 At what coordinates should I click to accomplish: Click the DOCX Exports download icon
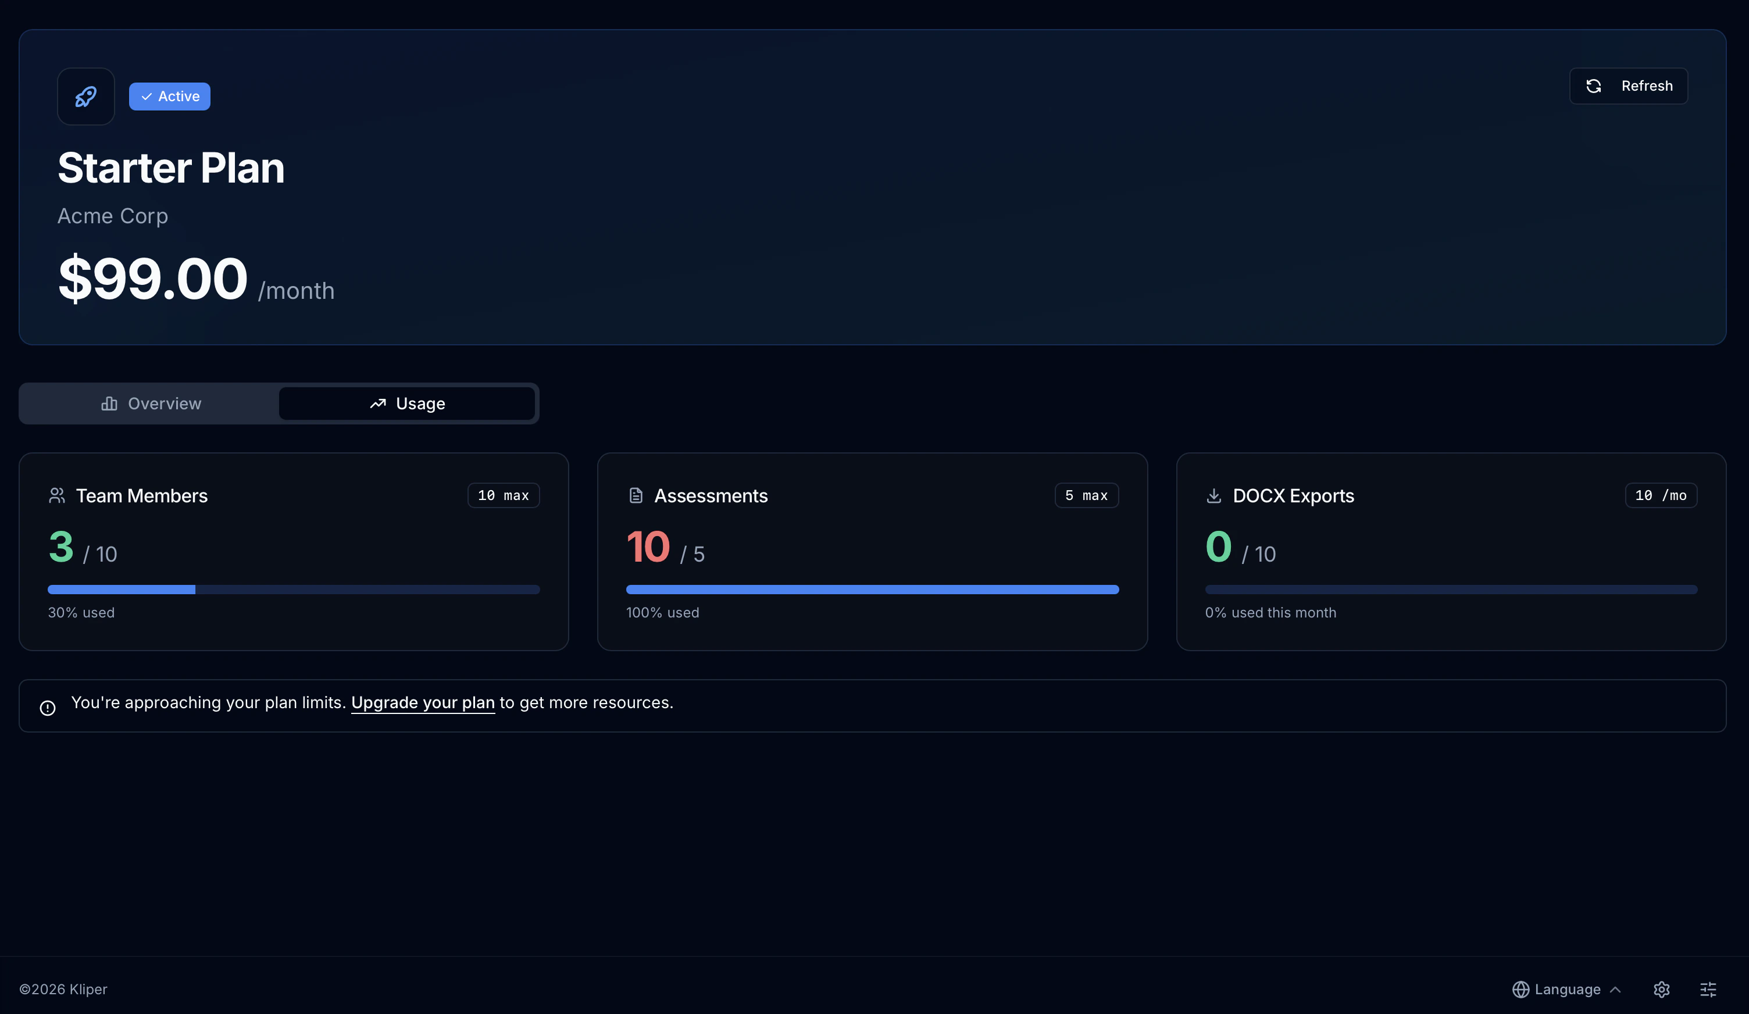1214,495
